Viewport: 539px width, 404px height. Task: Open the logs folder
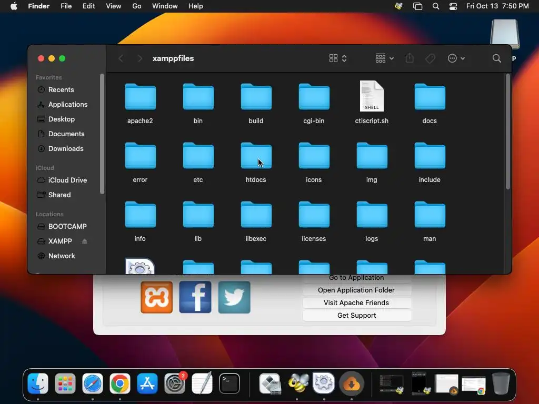click(372, 215)
